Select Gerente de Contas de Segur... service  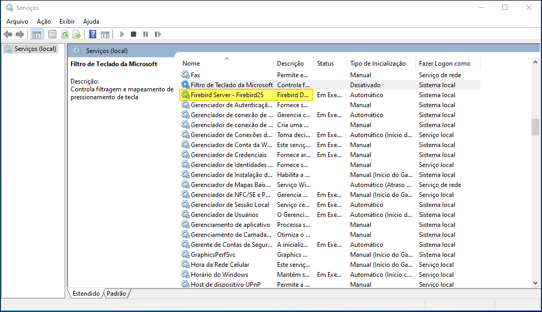click(x=330, y=245)
